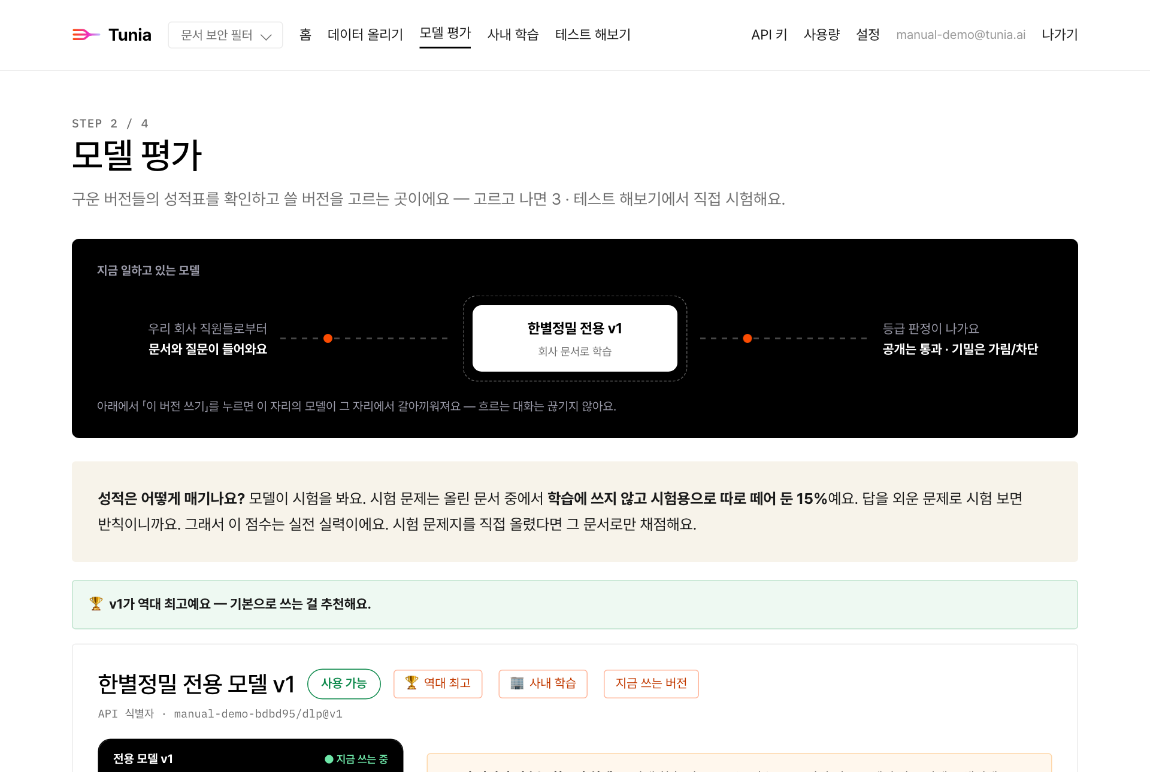Switch to the 사내 학습 tab

point(513,35)
